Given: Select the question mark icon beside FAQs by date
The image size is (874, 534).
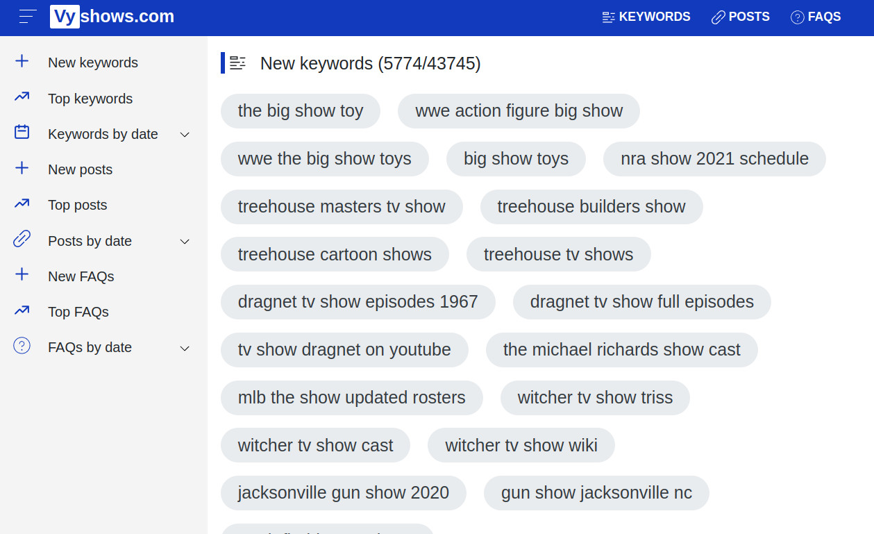Looking at the screenshot, I should click(22, 347).
